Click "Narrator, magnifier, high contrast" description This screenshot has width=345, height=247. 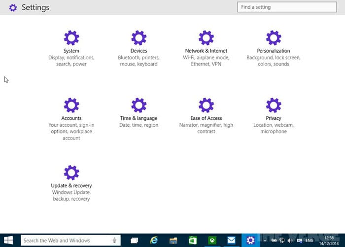click(206, 128)
